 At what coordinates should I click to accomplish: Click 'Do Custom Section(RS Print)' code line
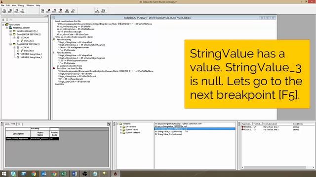point(69,66)
